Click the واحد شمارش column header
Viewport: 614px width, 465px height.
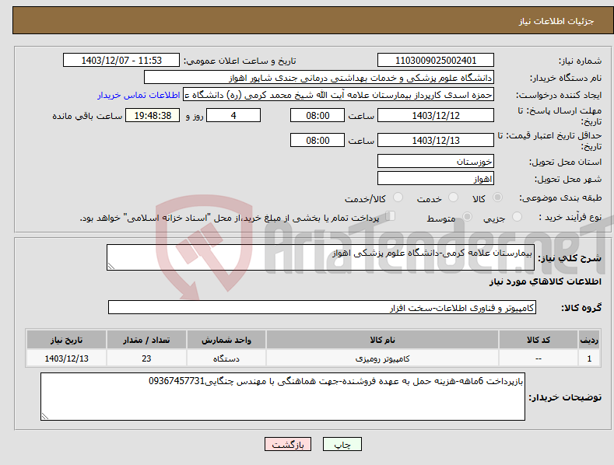226,340
